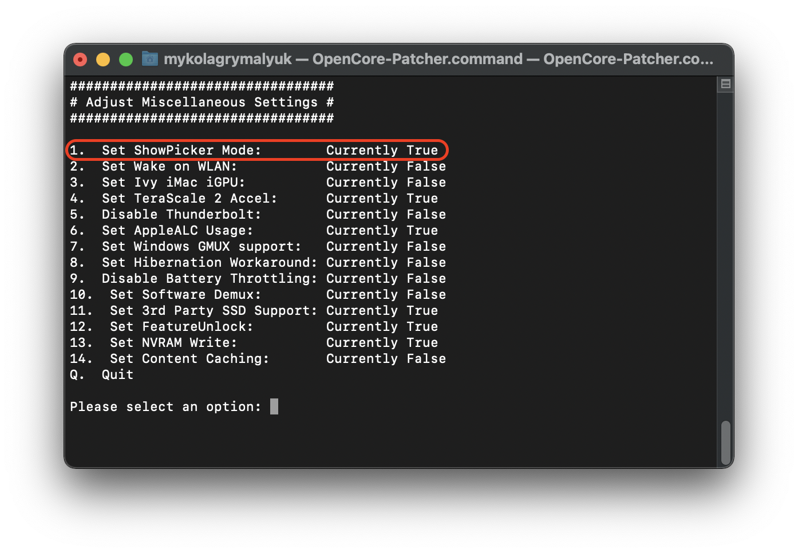The image size is (798, 553).
Task: Click the cursor at the option prompt
Action: (274, 406)
